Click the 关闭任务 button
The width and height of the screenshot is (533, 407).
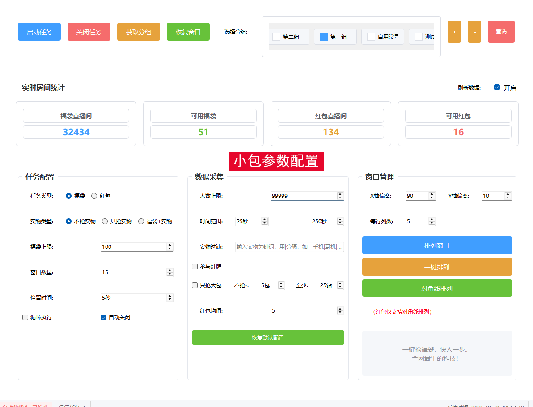point(89,32)
